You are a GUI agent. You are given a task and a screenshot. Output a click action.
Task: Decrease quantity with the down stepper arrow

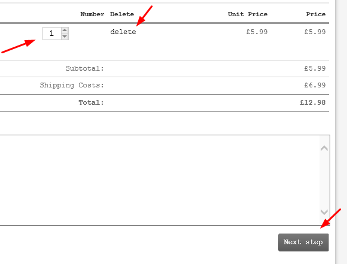pos(65,37)
